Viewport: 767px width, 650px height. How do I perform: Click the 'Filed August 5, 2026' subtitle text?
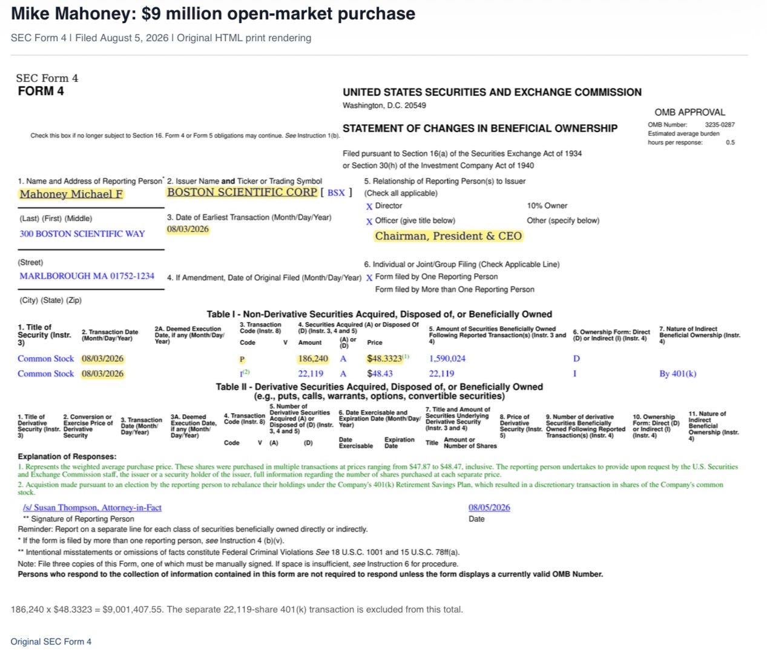122,38
